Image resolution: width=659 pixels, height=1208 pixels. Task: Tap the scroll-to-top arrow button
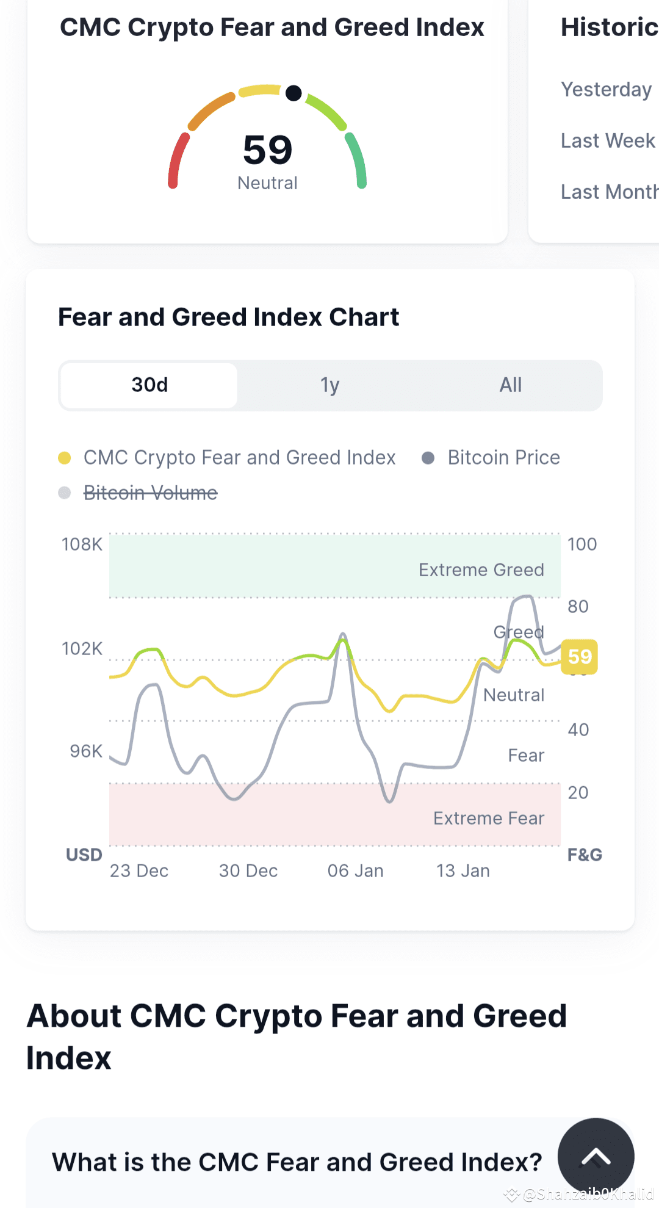(596, 1156)
